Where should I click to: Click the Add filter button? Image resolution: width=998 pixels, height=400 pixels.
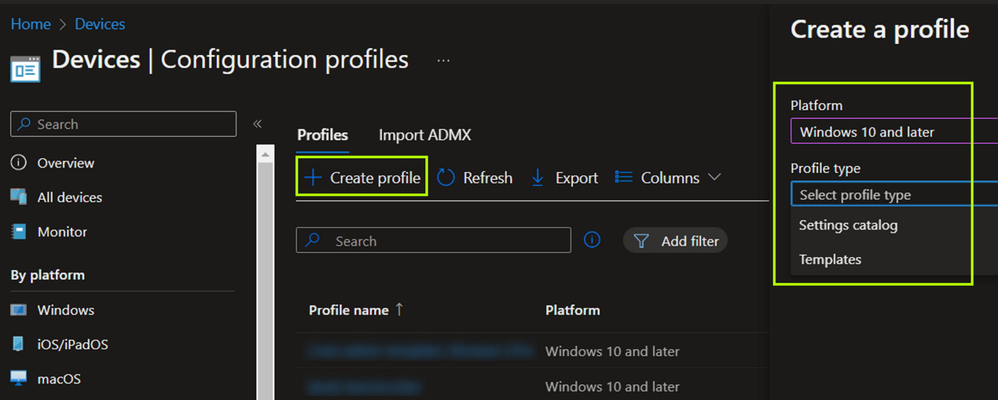point(675,241)
